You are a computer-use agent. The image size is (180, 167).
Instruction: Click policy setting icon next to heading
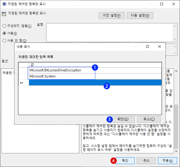click(x=4, y=14)
